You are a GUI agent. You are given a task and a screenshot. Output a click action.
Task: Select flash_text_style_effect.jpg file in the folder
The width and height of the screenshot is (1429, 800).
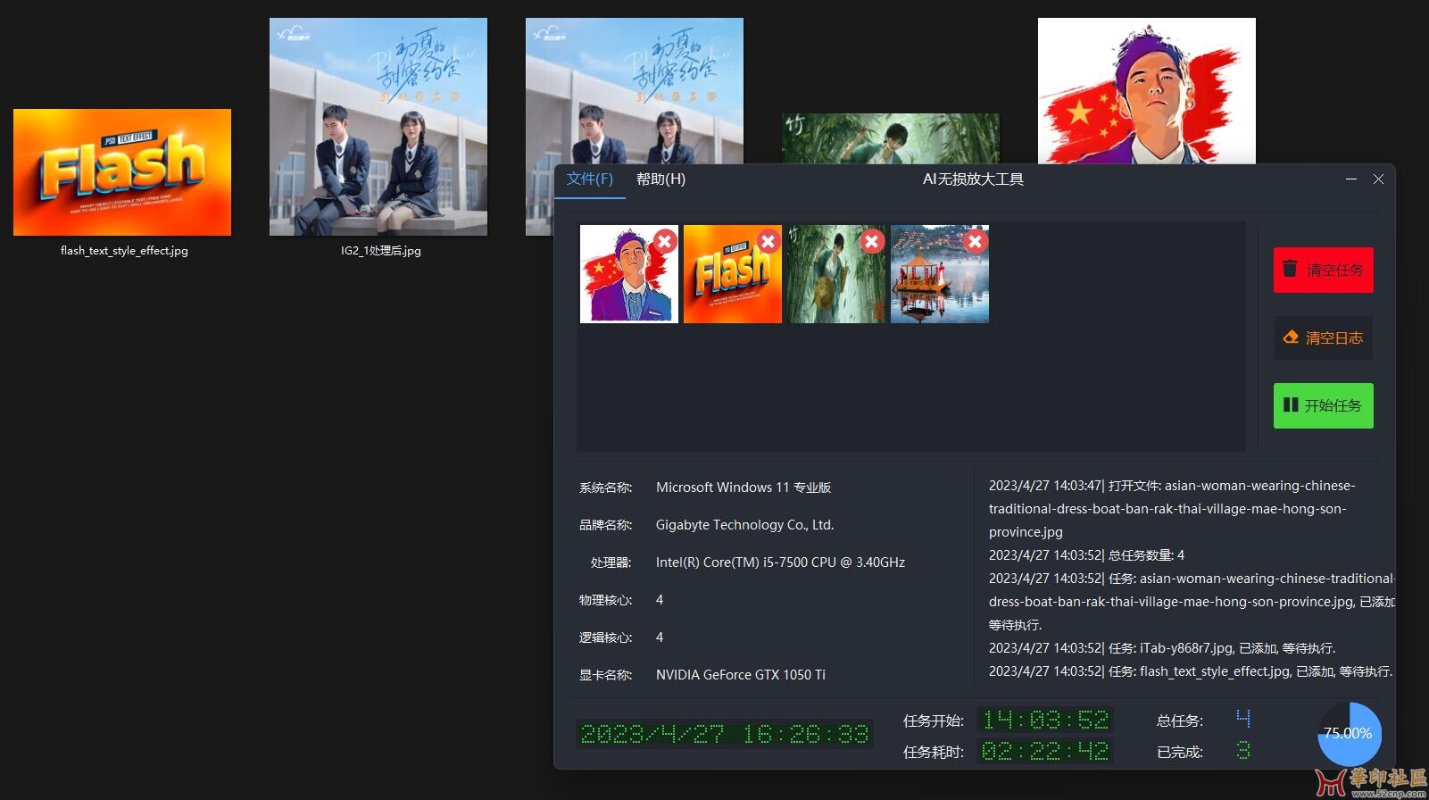[x=122, y=172]
